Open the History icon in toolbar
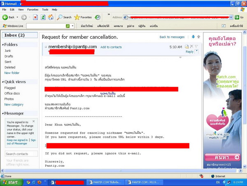Viewport: 247px width, 186px height. pyautogui.click(x=98, y=17)
